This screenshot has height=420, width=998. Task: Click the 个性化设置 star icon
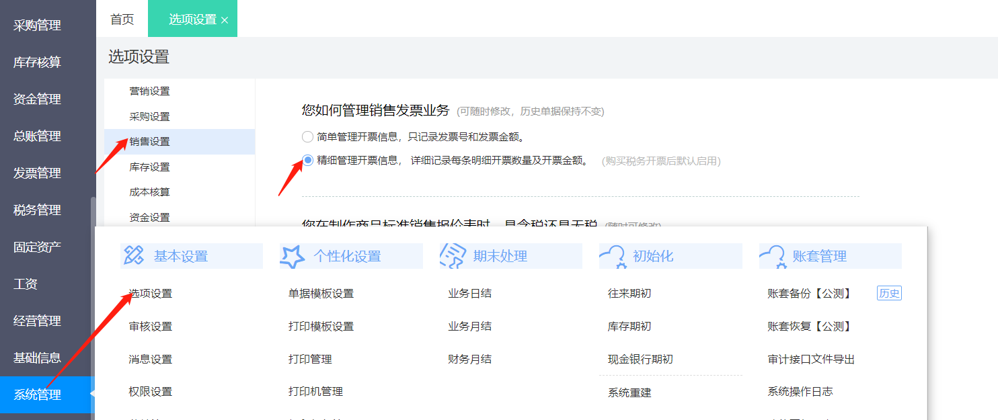tap(293, 256)
